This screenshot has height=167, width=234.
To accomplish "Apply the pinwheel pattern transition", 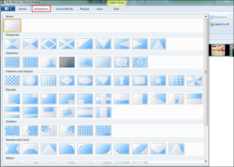I will (194, 80).
